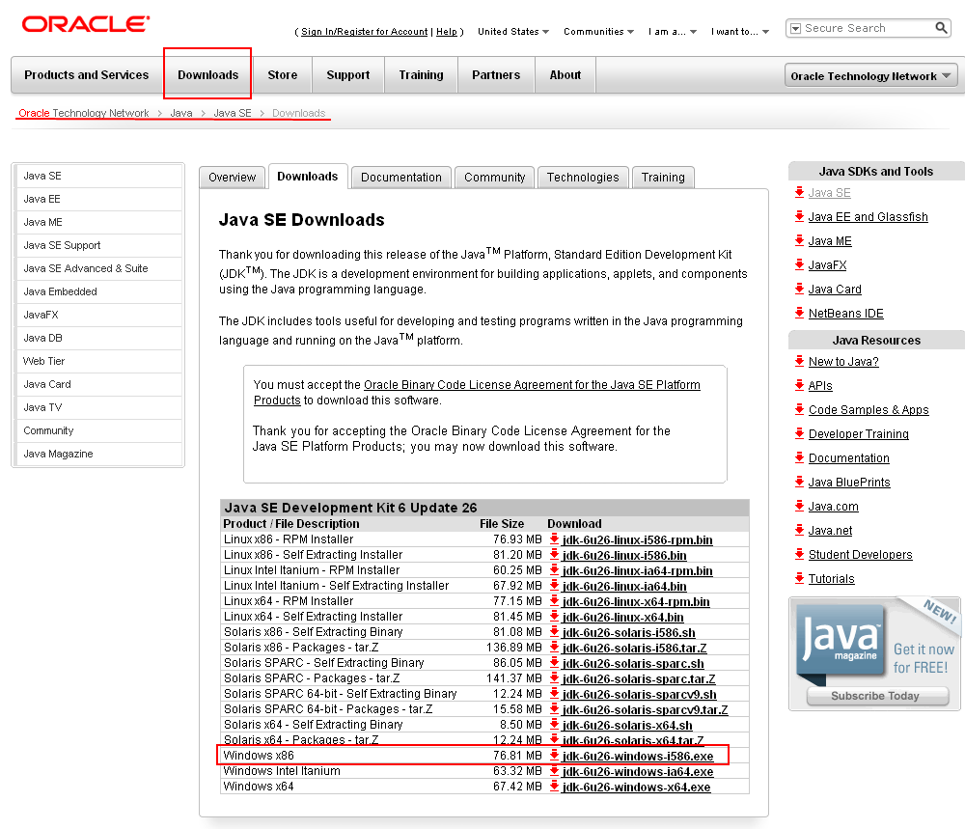The image size is (965, 829).
Task: Switch to the Overview tab
Action: [x=232, y=178]
